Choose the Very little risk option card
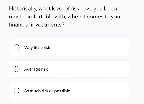 click(x=69, y=47)
